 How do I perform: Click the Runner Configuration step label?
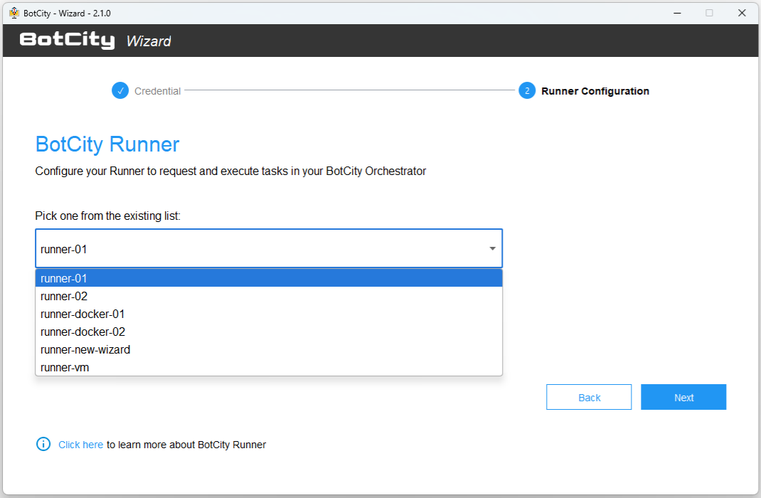click(595, 91)
